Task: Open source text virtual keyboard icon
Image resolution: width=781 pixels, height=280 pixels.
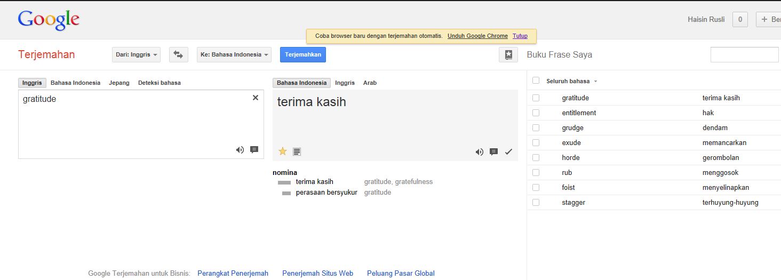Action: [x=254, y=150]
